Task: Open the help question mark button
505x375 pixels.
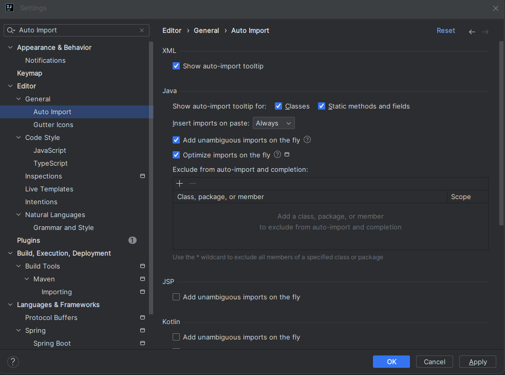Action: (13, 362)
